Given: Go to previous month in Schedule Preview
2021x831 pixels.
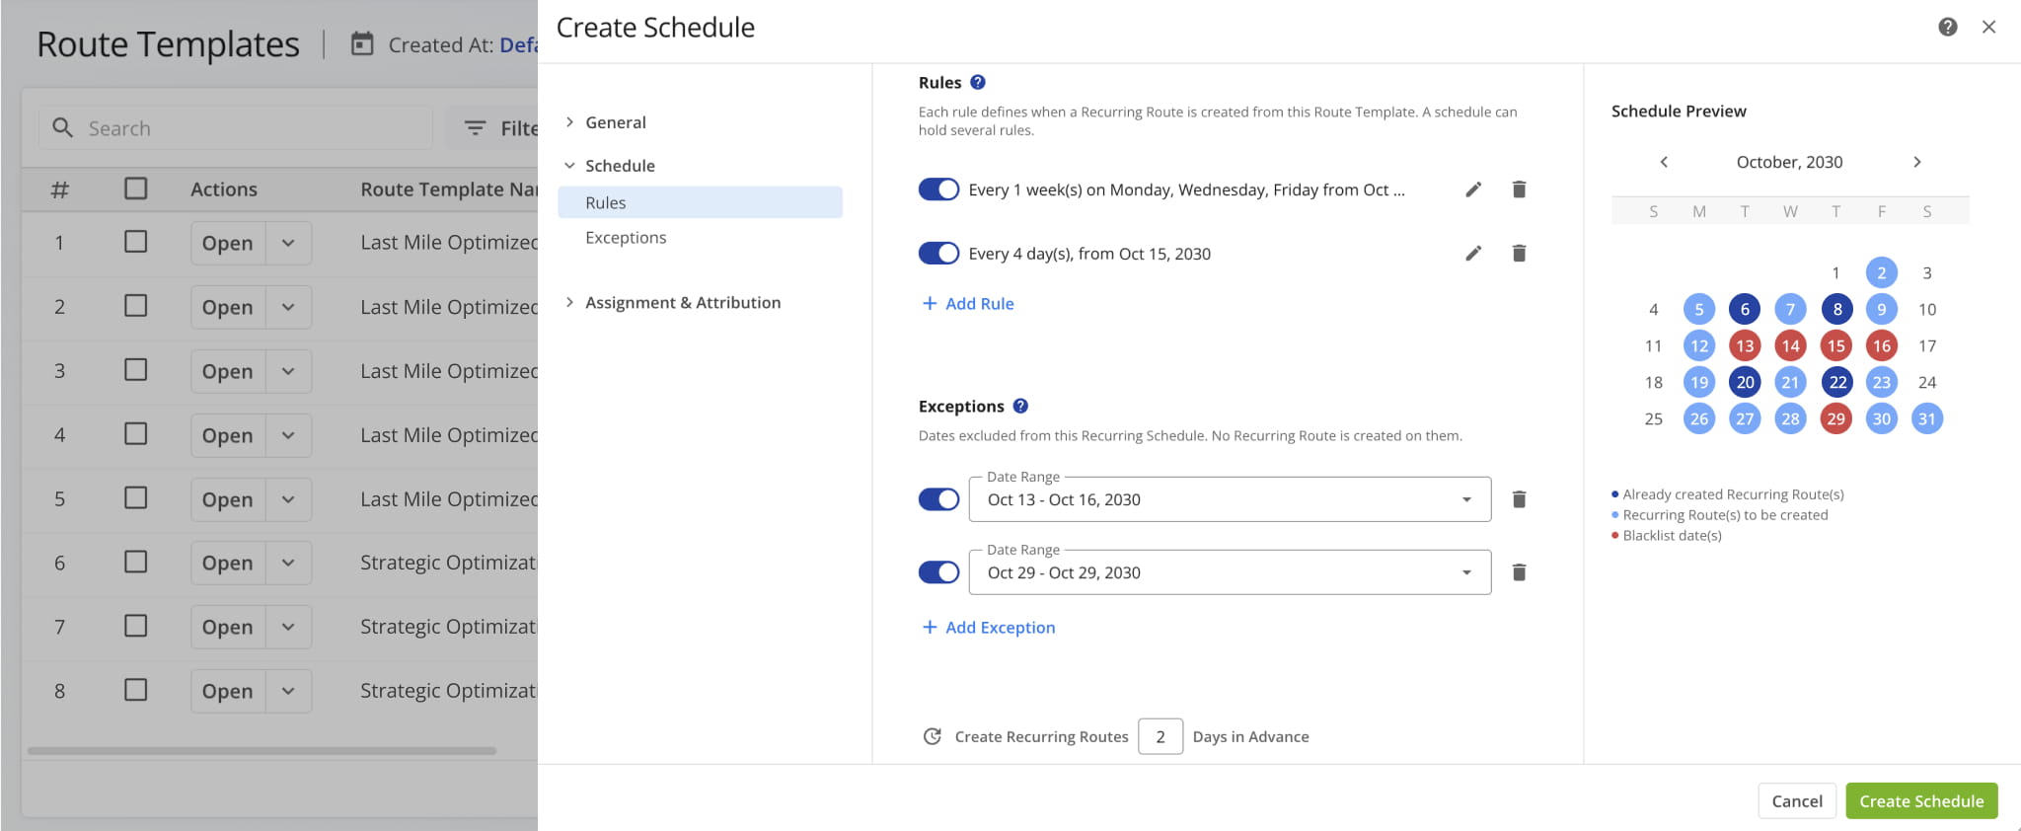Looking at the screenshot, I should (1664, 162).
